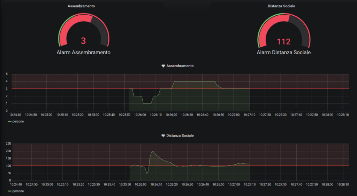Open the Distanza Sociale graph panel title menu
The width and height of the screenshot is (357, 196).
click(x=180, y=135)
